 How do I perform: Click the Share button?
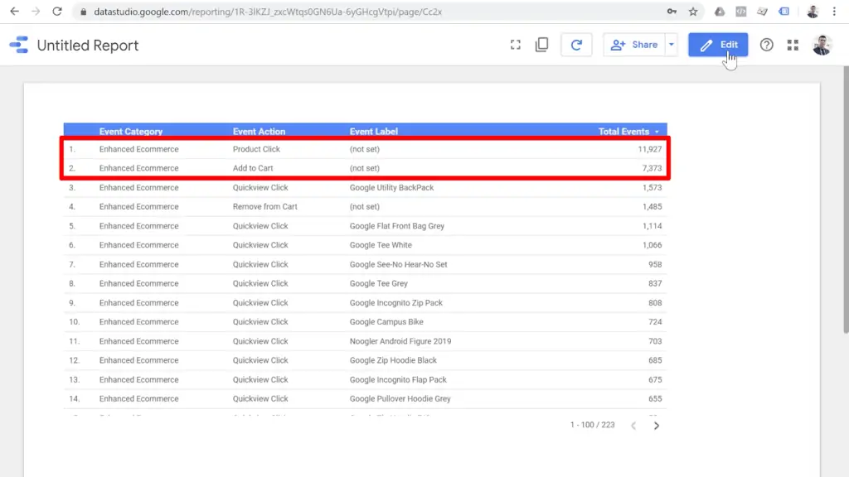(640, 45)
